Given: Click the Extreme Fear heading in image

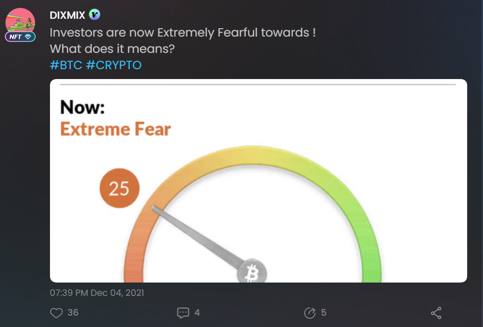Looking at the screenshot, I should click(115, 129).
